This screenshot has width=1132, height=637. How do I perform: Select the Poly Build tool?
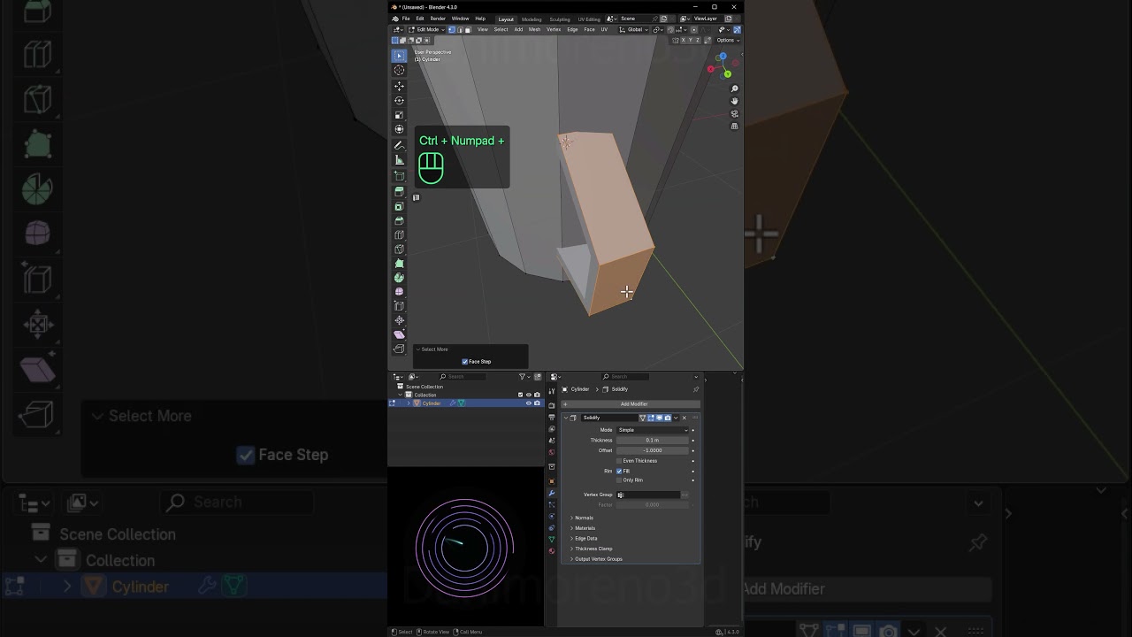(399, 263)
